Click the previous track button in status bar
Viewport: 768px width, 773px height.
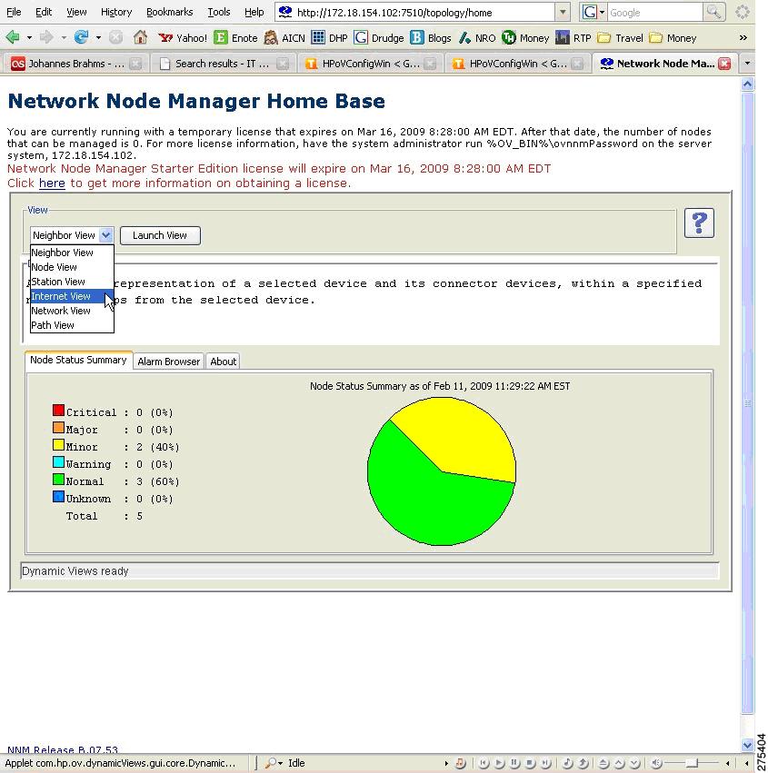[x=484, y=763]
